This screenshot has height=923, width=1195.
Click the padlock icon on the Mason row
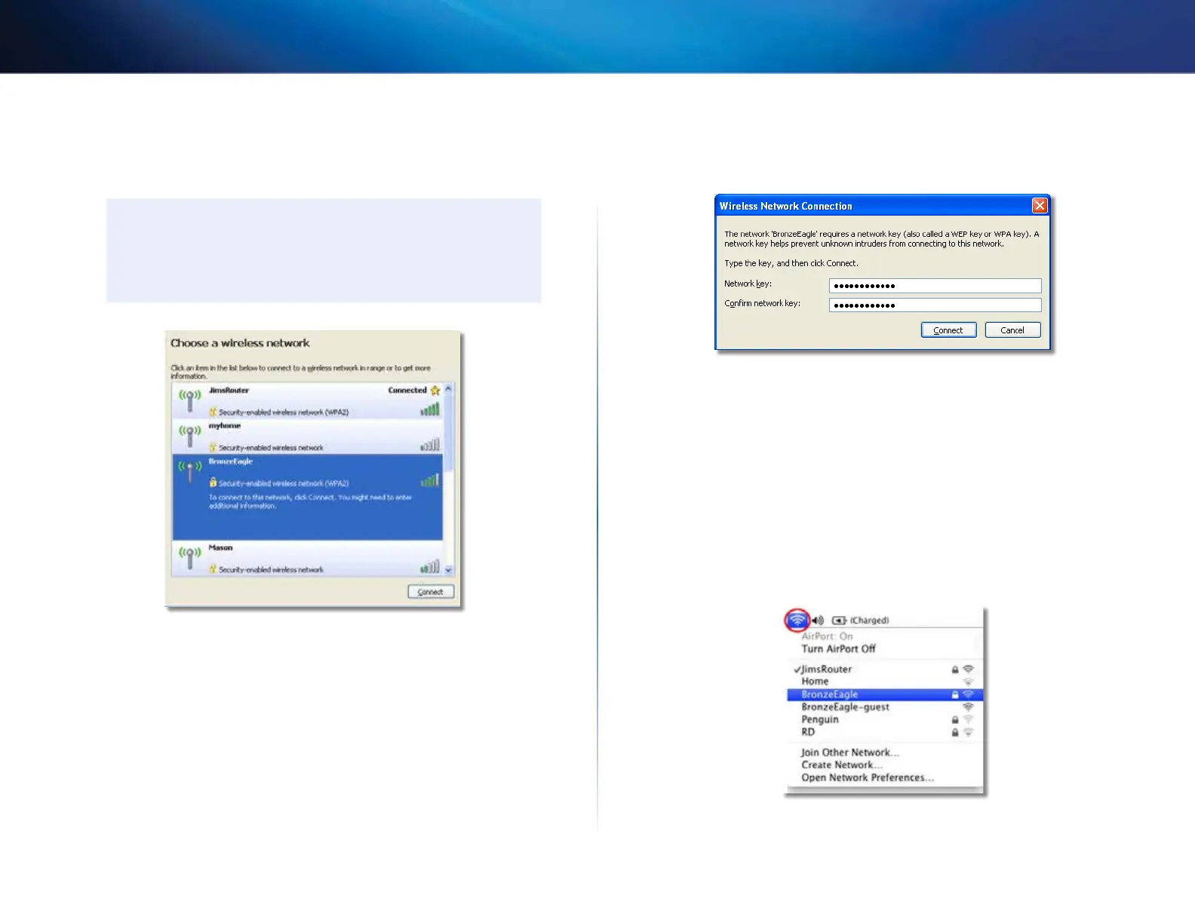pos(213,569)
